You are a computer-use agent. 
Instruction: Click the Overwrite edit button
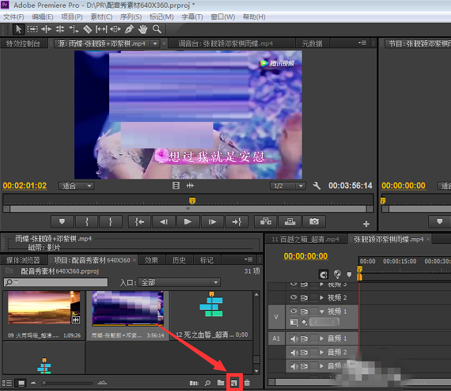(290, 222)
